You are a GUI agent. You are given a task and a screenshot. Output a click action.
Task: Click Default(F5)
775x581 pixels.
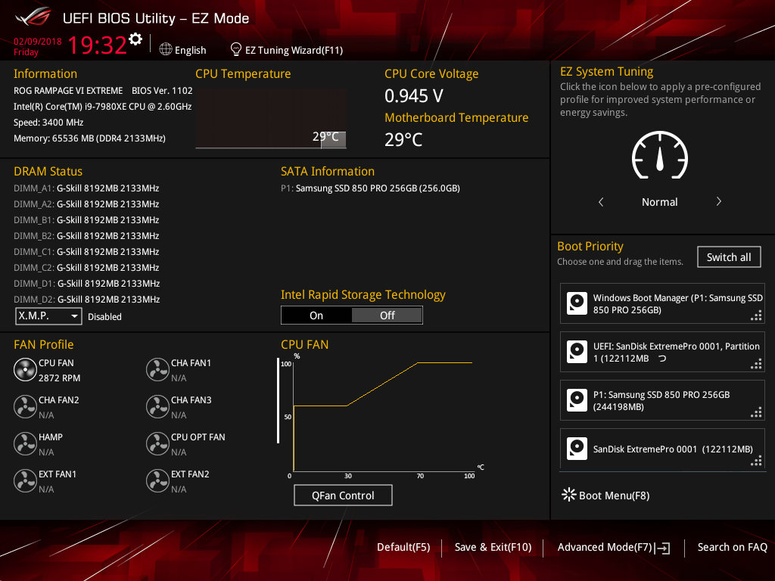403,547
